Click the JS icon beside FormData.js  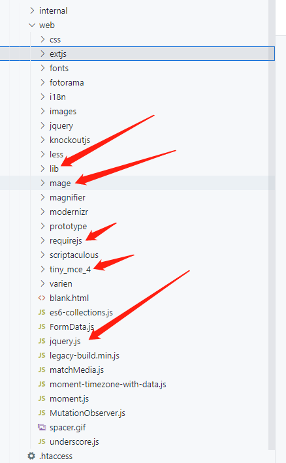tap(42, 327)
